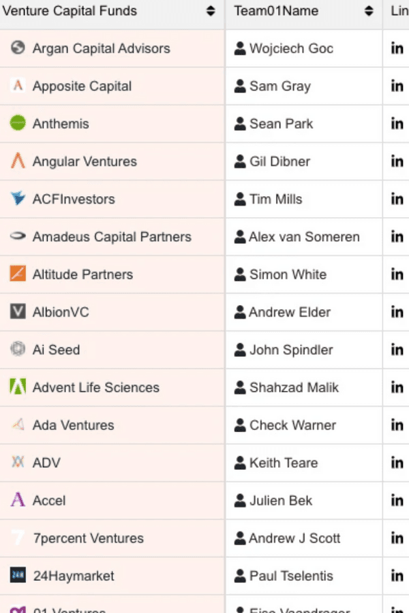Click the Angular Ventures flame logo
This screenshot has height=613, width=409.
(x=18, y=161)
